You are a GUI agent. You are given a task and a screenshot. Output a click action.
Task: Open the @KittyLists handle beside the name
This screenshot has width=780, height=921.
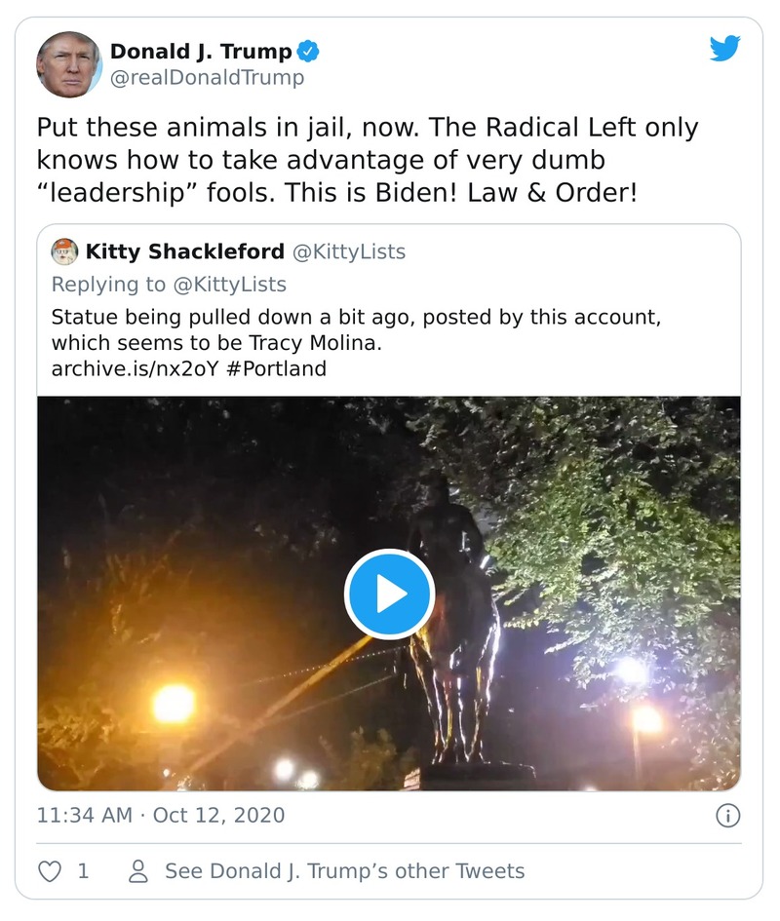coord(349,252)
